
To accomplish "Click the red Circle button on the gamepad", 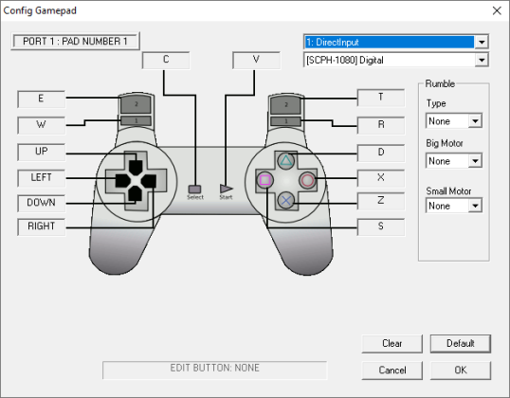I will click(x=307, y=180).
